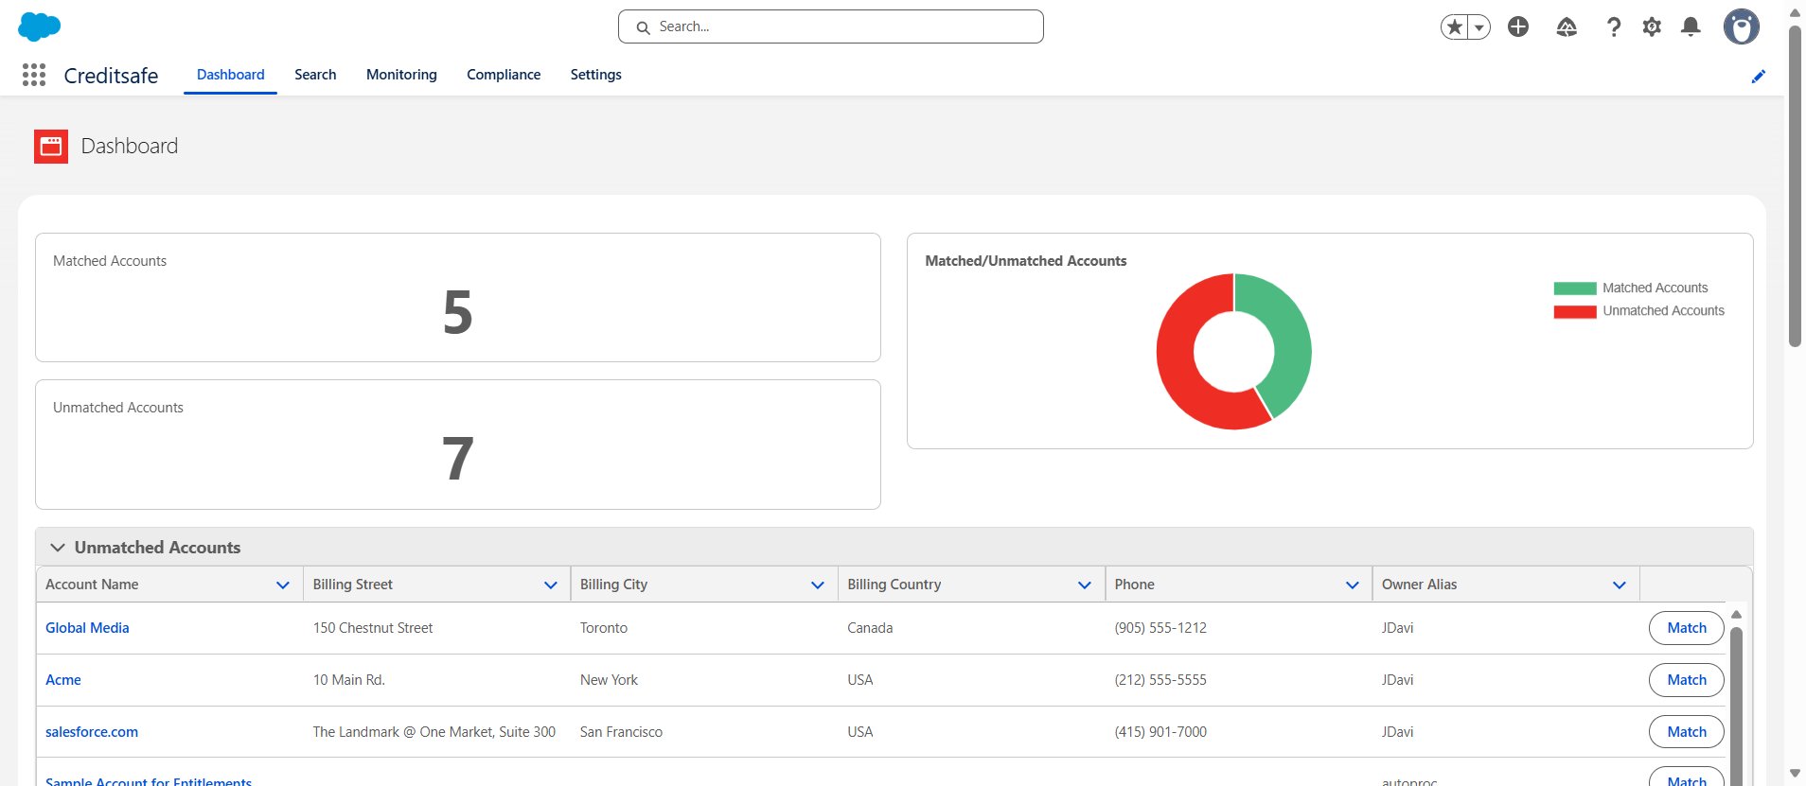Click the Matched Accounts count 5
This screenshot has width=1806, height=786.
pos(458,313)
